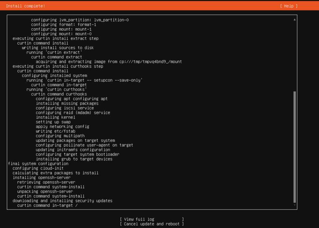Click the scrollbar up arrow
Screen dimensions: 319x228
pyautogui.click(x=295, y=20)
